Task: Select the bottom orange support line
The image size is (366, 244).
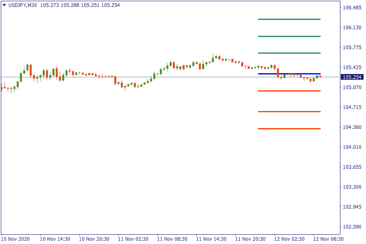Action: point(289,129)
